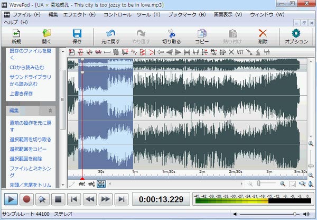Copy selection with the コピー button

[x=202, y=36]
